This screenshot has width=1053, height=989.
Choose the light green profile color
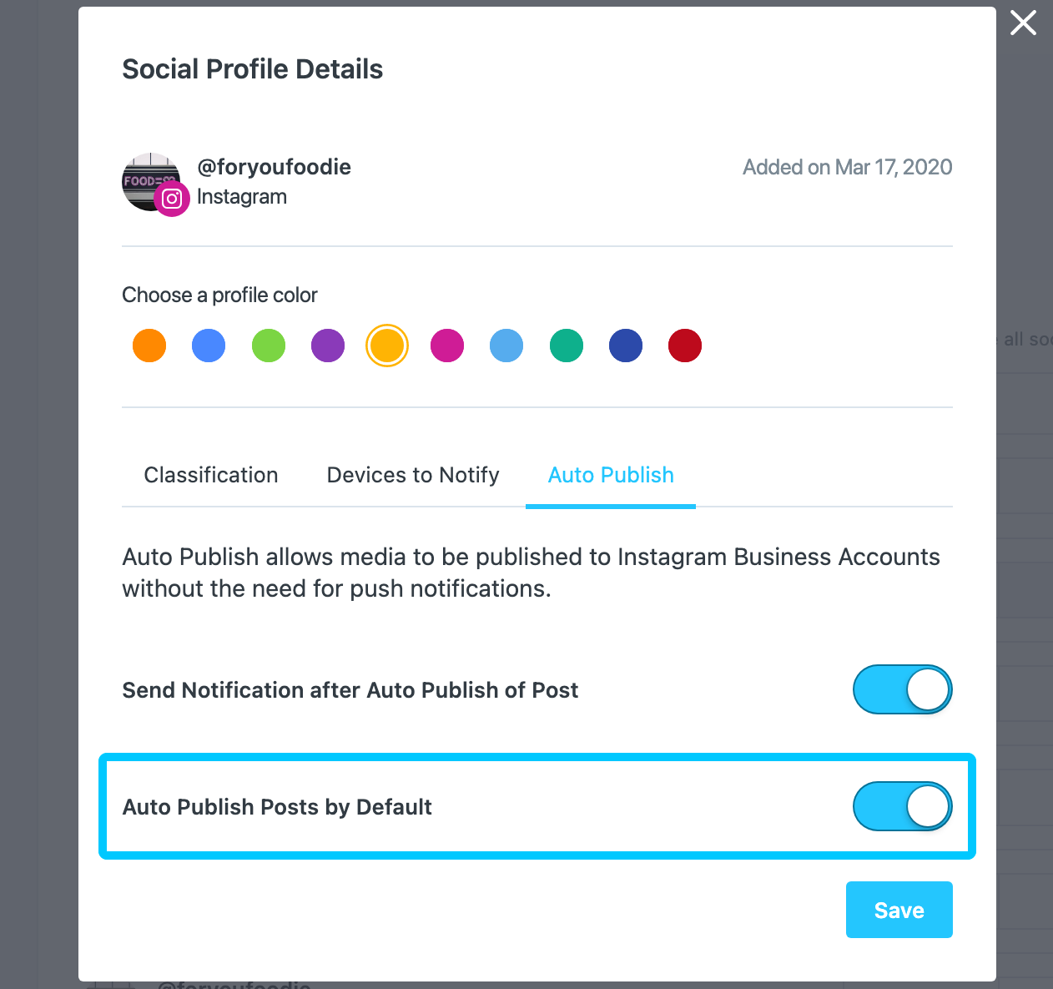tap(269, 346)
